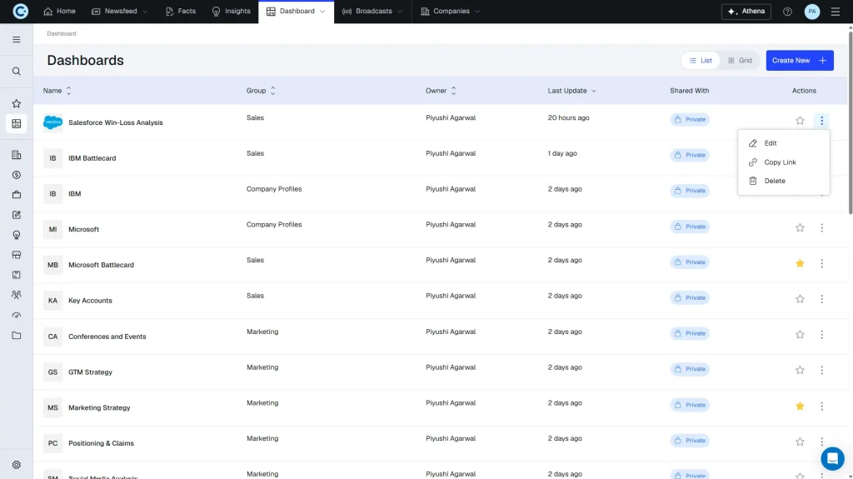Open the folder icon in sidebar
Viewport: 853px width, 479px height.
(17, 335)
